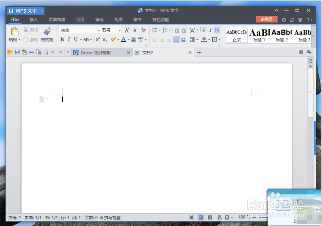This screenshot has width=322, height=226.
Task: Toggle page layout view in status bar
Action: [201, 217]
